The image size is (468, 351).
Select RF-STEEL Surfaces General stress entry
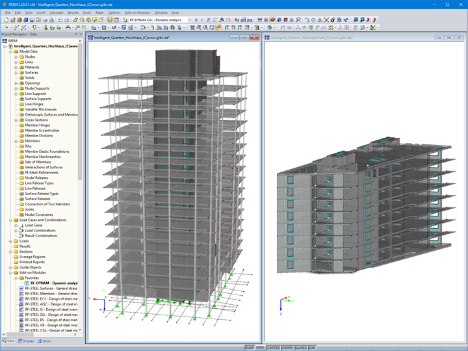tap(51, 289)
